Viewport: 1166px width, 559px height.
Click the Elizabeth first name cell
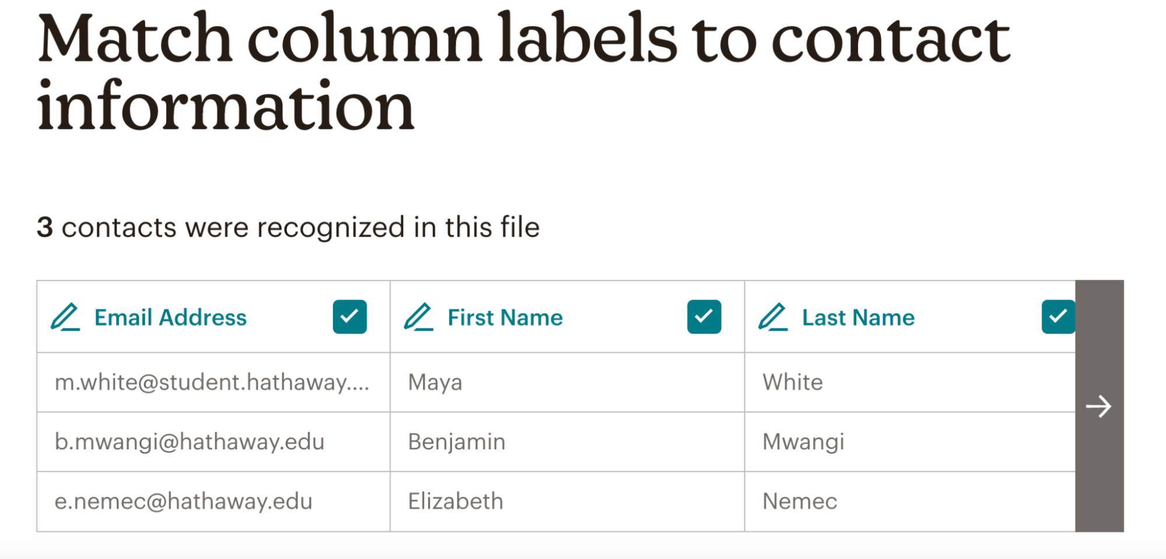(x=456, y=501)
